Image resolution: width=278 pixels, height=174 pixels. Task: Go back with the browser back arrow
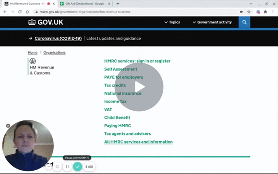click(5, 12)
